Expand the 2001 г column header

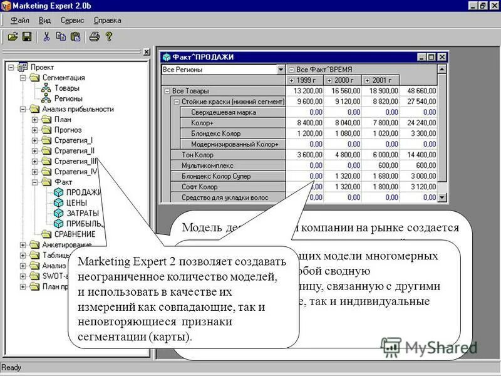368,80
